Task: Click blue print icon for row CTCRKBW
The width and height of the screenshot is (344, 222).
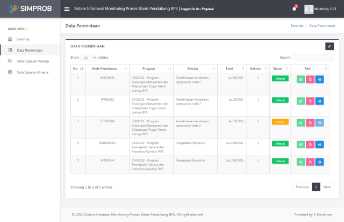Action: 320,122
